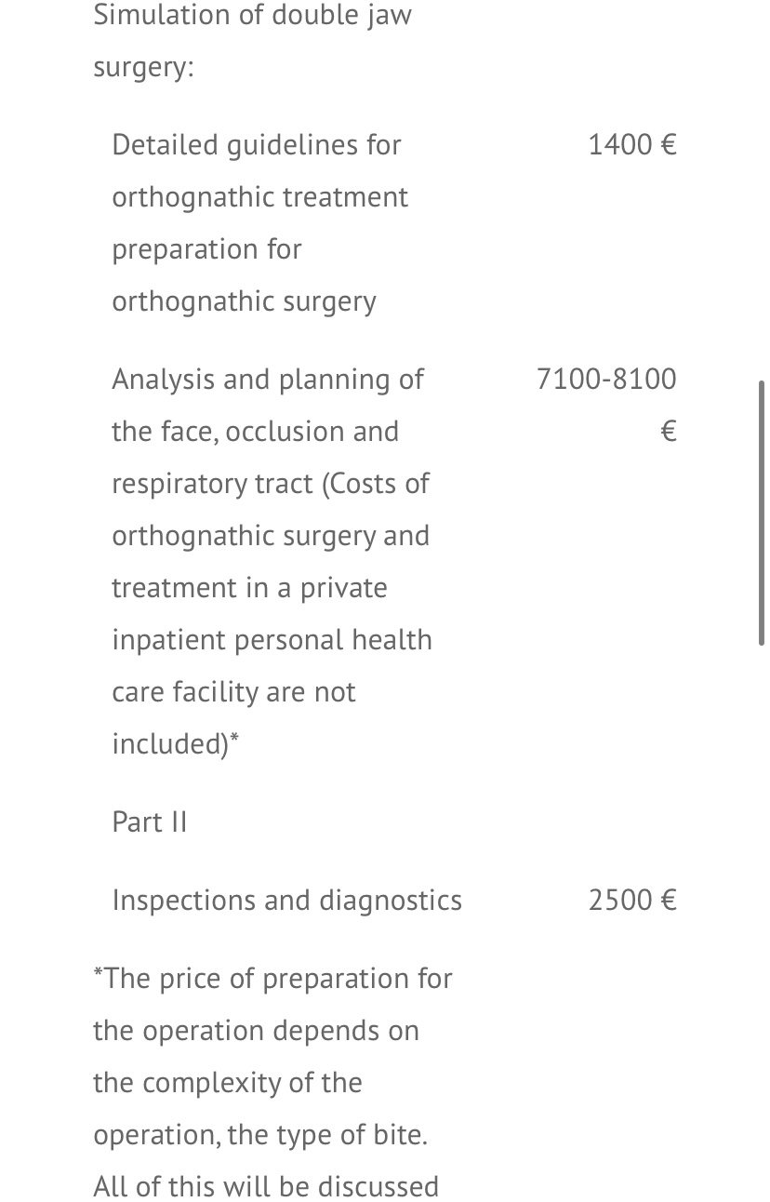Click the 'All of this will be discussed' line
This screenshot has height=1202, width=770.
[266, 1187]
